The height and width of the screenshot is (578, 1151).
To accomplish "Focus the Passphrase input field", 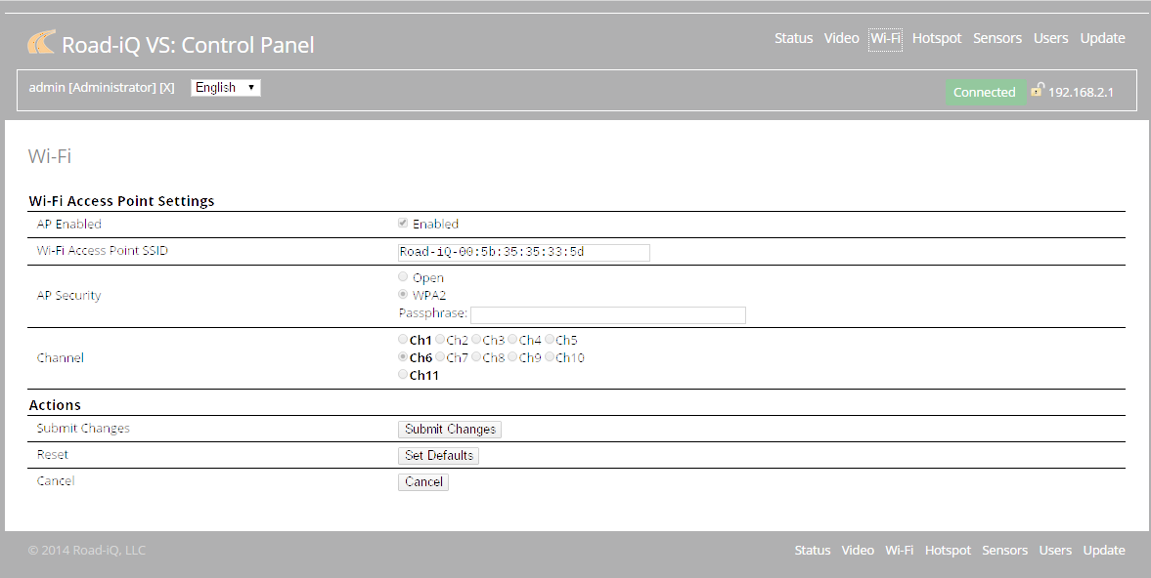I will click(x=608, y=315).
